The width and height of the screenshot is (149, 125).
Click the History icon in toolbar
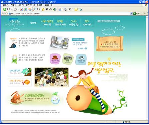click(x=55, y=9)
